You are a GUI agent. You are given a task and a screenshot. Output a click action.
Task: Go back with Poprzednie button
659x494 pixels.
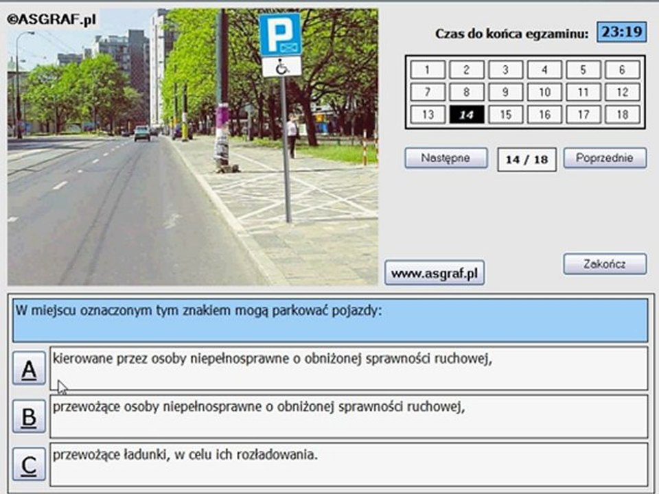(x=605, y=158)
